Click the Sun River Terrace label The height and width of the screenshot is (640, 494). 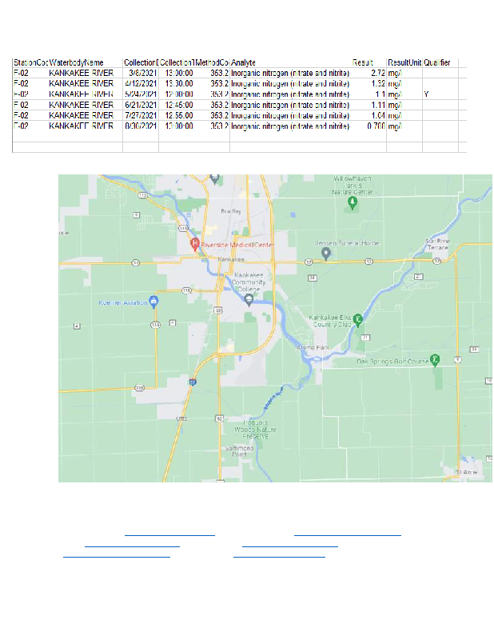(440, 244)
